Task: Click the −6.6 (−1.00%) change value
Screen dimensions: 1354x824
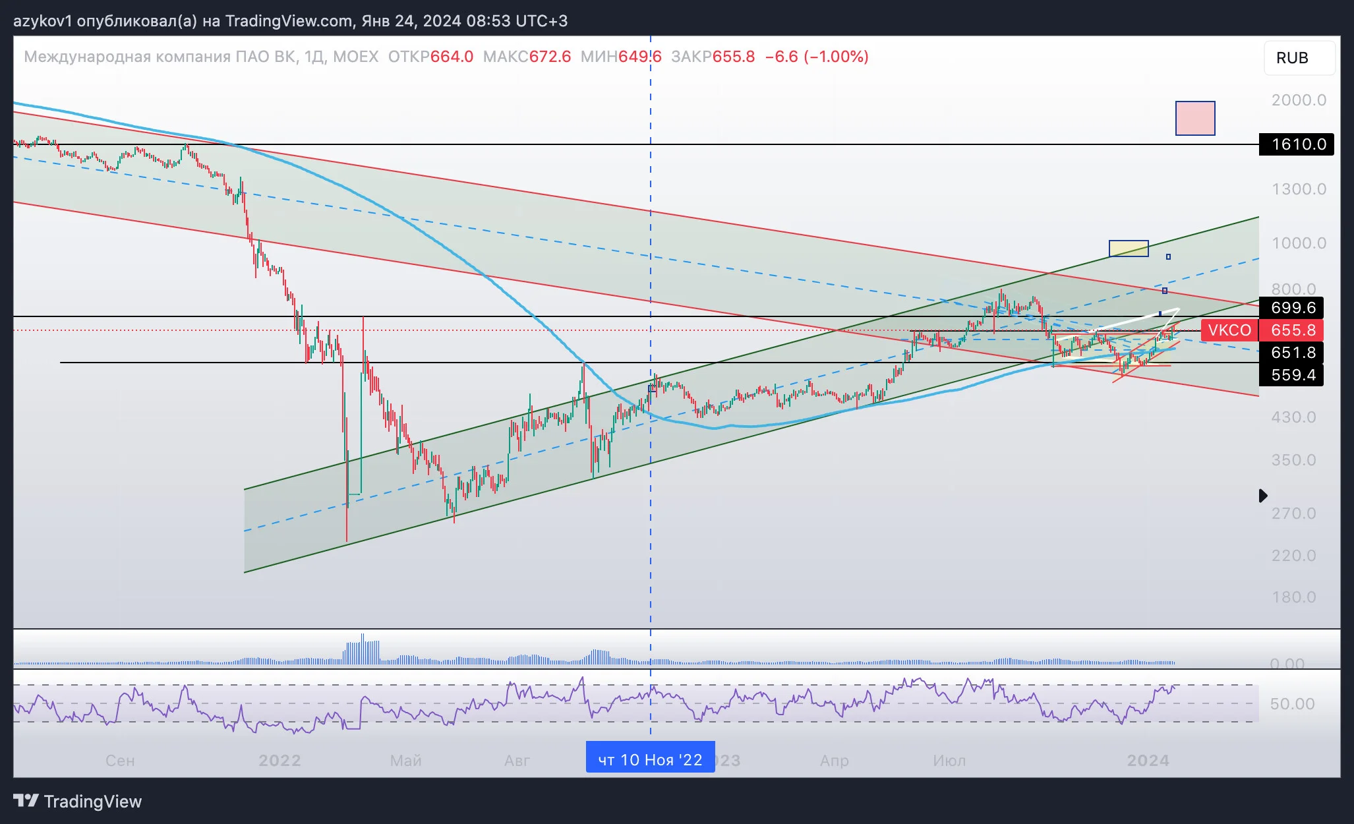Action: tap(817, 57)
